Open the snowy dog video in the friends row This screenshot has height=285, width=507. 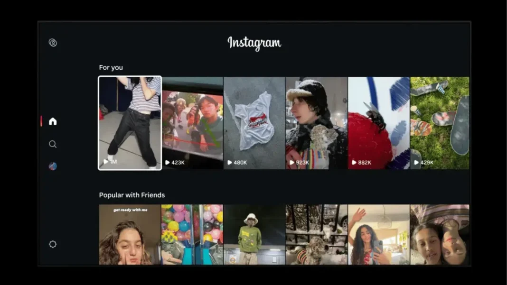click(x=316, y=235)
